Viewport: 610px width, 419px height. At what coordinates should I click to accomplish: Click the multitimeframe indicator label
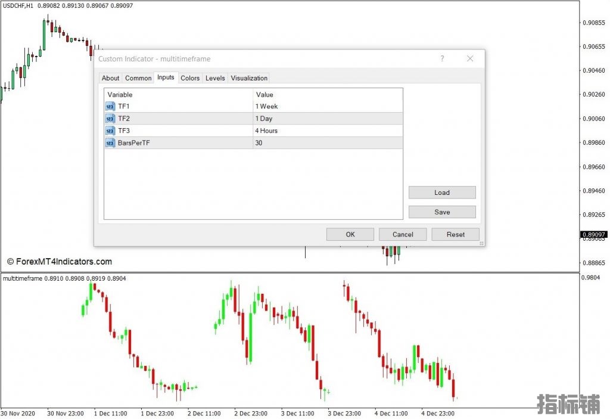click(22, 278)
